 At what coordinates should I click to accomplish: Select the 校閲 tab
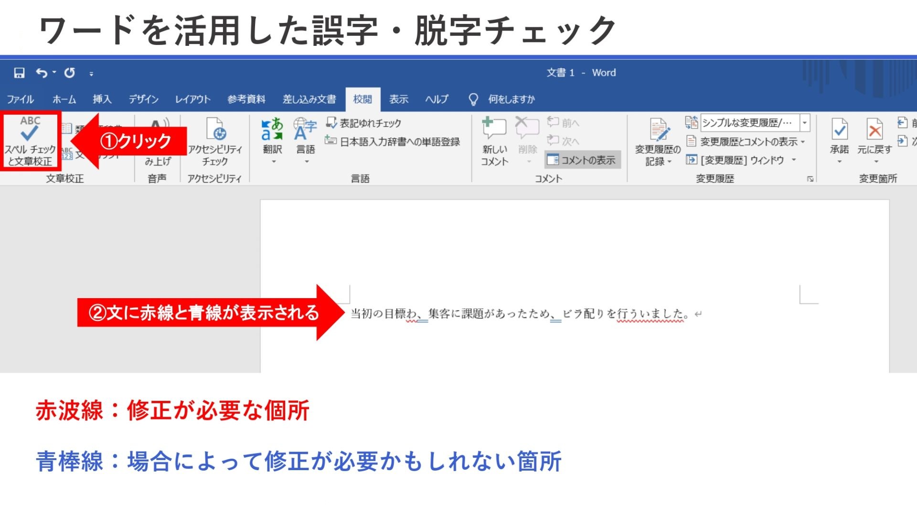pos(363,99)
